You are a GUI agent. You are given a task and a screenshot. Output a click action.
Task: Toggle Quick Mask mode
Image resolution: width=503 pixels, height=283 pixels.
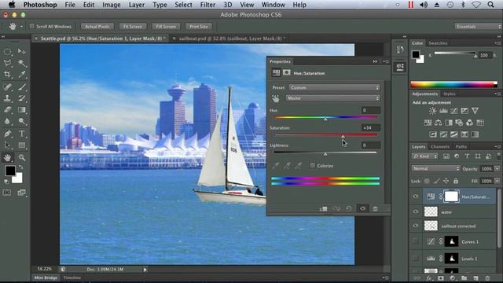click(7, 193)
